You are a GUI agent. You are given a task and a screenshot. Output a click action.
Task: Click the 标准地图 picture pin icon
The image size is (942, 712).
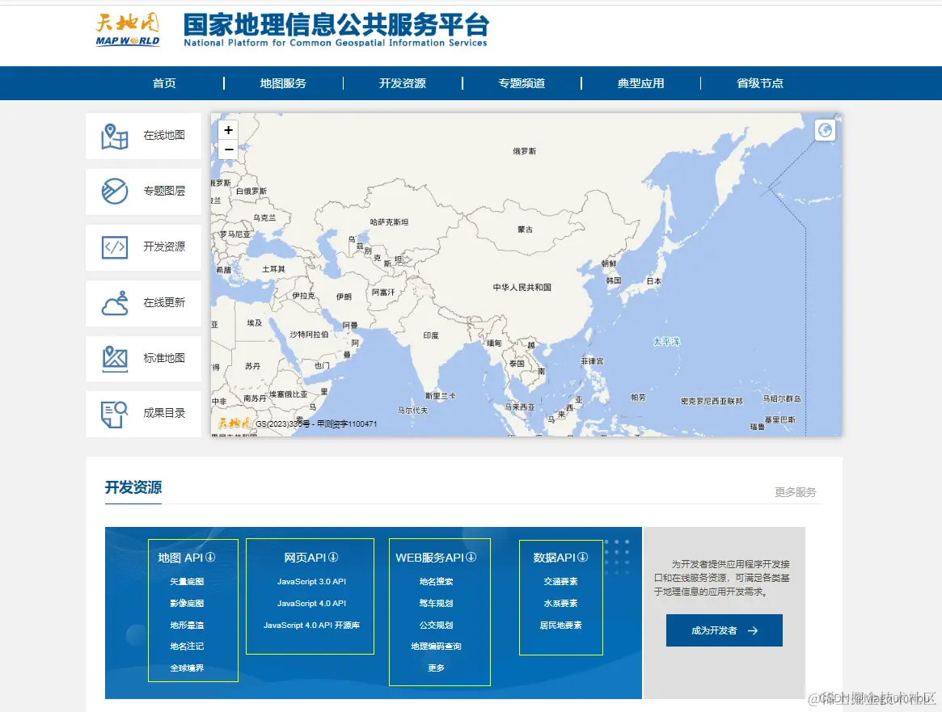tap(114, 359)
